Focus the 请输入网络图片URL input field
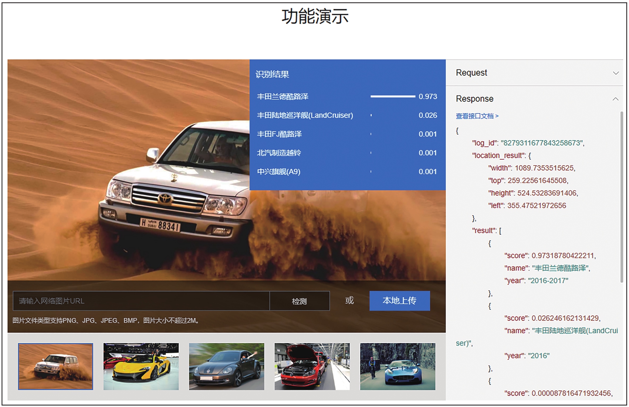 141,301
